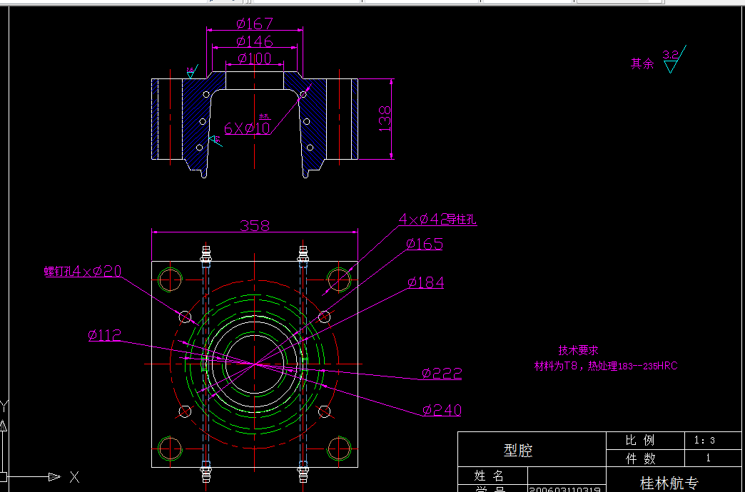Click the 件数 label in title block
The width and height of the screenshot is (745, 492).
[642, 458]
